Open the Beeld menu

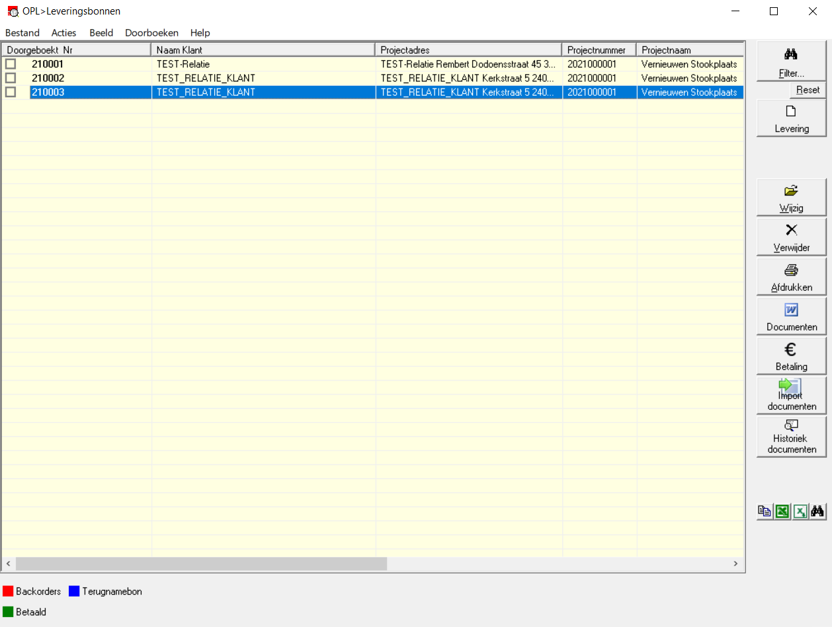[x=101, y=32]
